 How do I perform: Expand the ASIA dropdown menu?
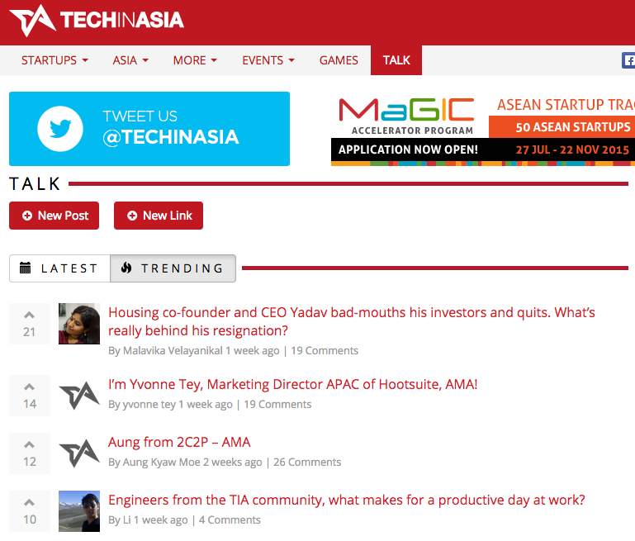[130, 60]
